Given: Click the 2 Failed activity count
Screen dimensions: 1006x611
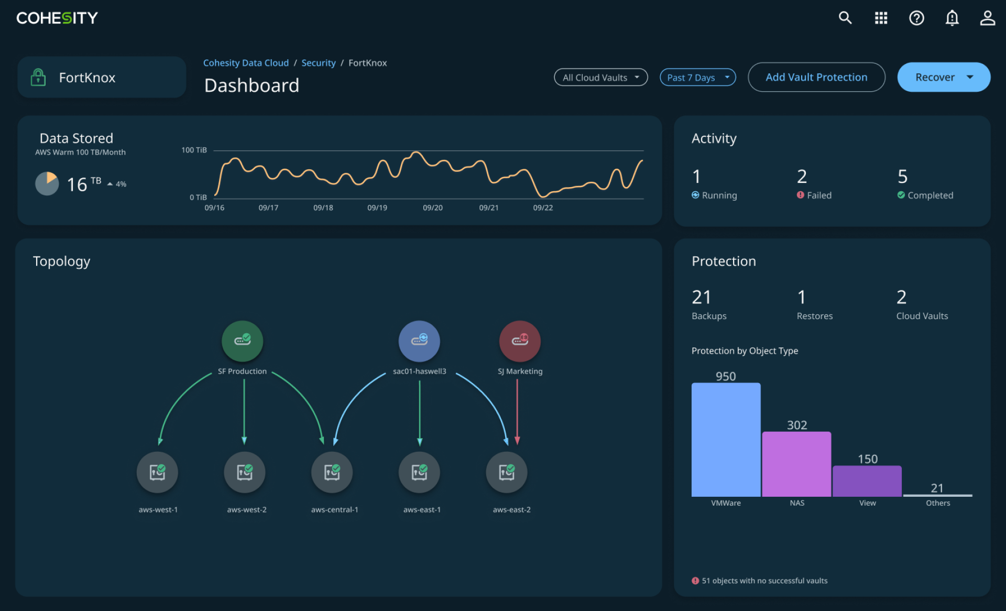Looking at the screenshot, I should click(802, 177).
